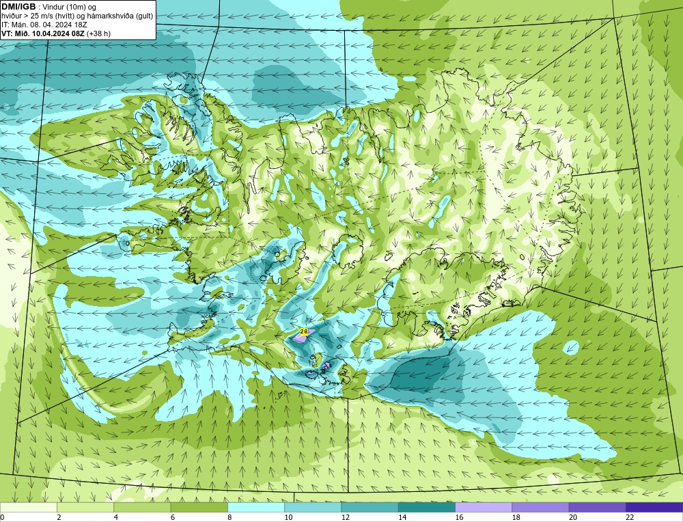Click the 18–20 m/s purple legend swatch
The image size is (683, 522).
coord(540,507)
